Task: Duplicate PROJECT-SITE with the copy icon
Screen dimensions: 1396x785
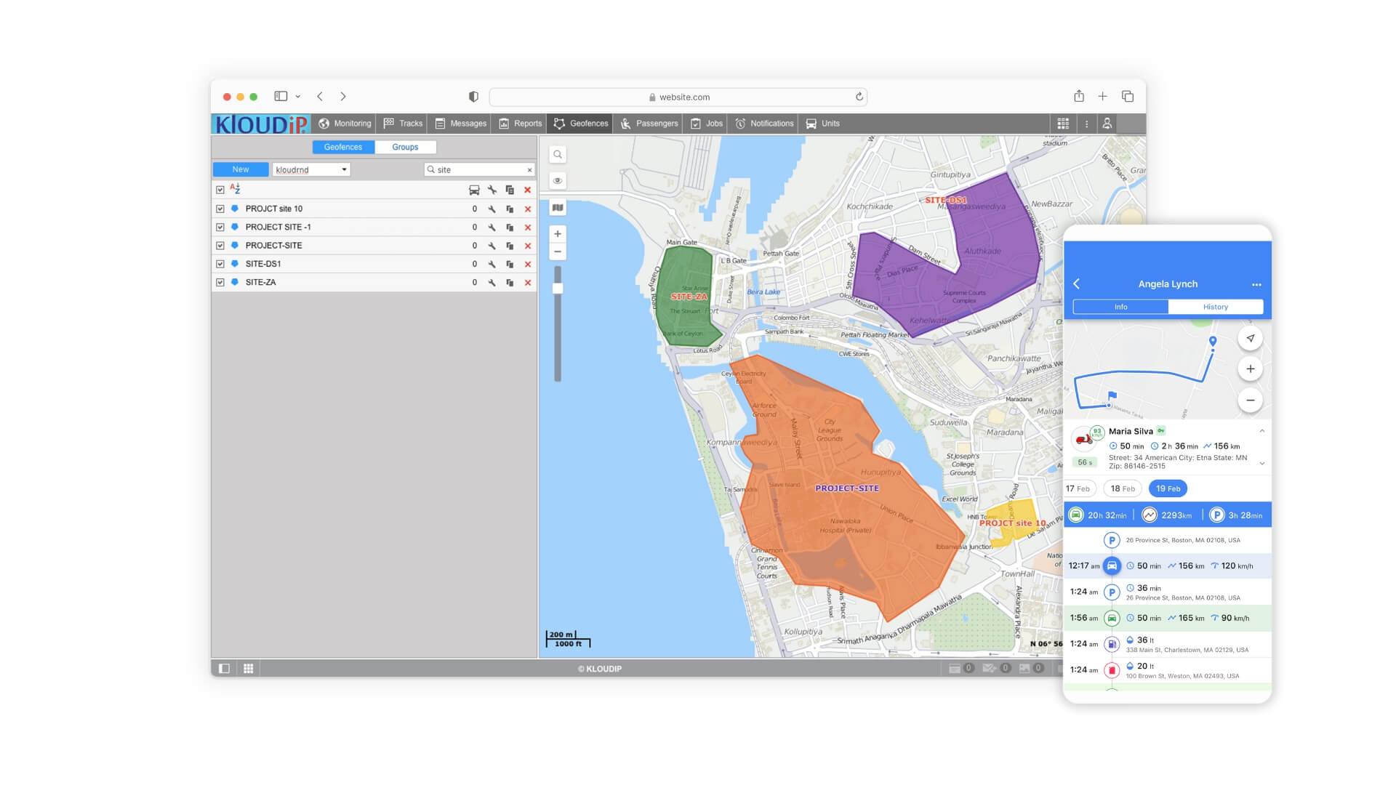Action: 510,245
